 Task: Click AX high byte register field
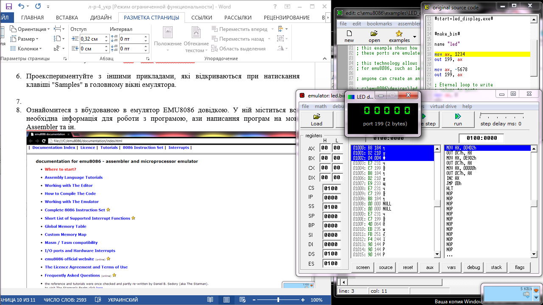(325, 148)
